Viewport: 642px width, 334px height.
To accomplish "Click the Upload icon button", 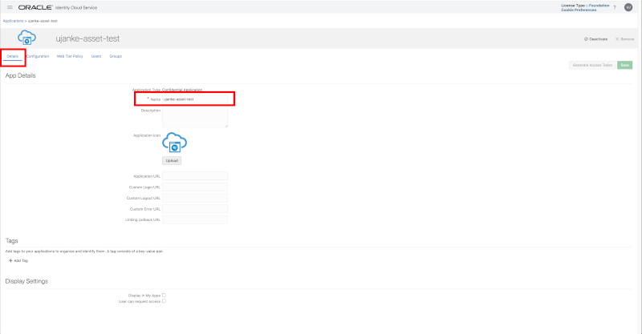I will [x=172, y=161].
